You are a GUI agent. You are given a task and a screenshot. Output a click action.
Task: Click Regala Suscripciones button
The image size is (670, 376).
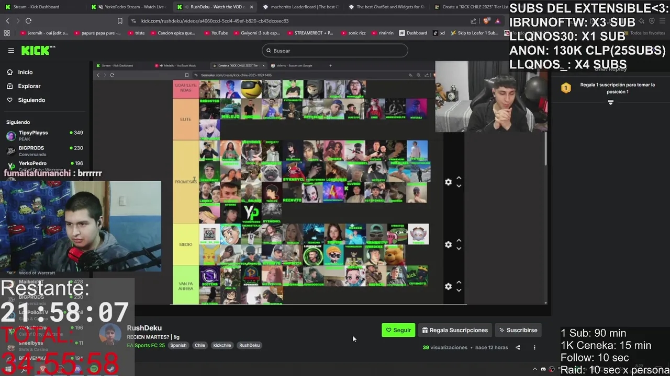click(x=455, y=330)
